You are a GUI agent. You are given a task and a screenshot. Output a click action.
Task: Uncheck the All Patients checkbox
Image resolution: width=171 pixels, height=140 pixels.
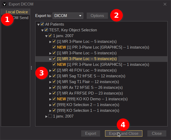[42, 24]
